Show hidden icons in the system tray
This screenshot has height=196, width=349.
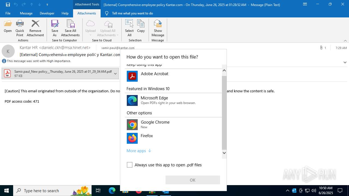(x=287, y=191)
